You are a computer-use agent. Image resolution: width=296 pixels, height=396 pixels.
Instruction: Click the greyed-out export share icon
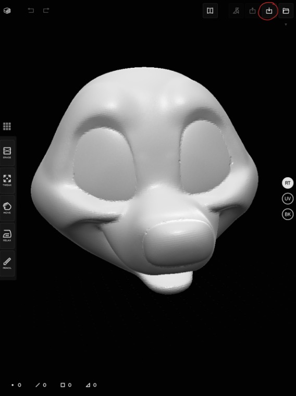coord(252,10)
